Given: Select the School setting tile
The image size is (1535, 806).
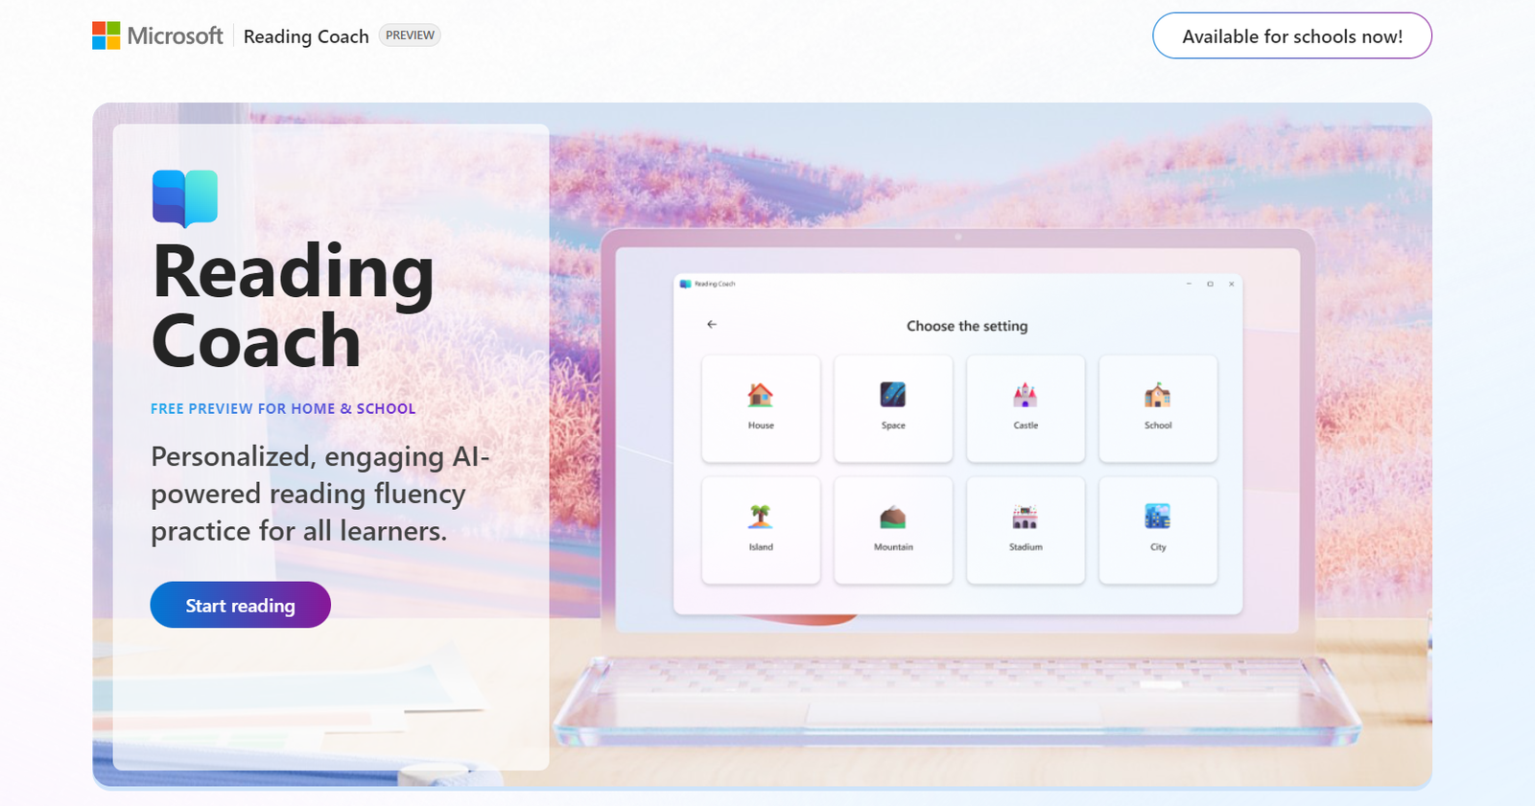Looking at the screenshot, I should [x=1158, y=408].
